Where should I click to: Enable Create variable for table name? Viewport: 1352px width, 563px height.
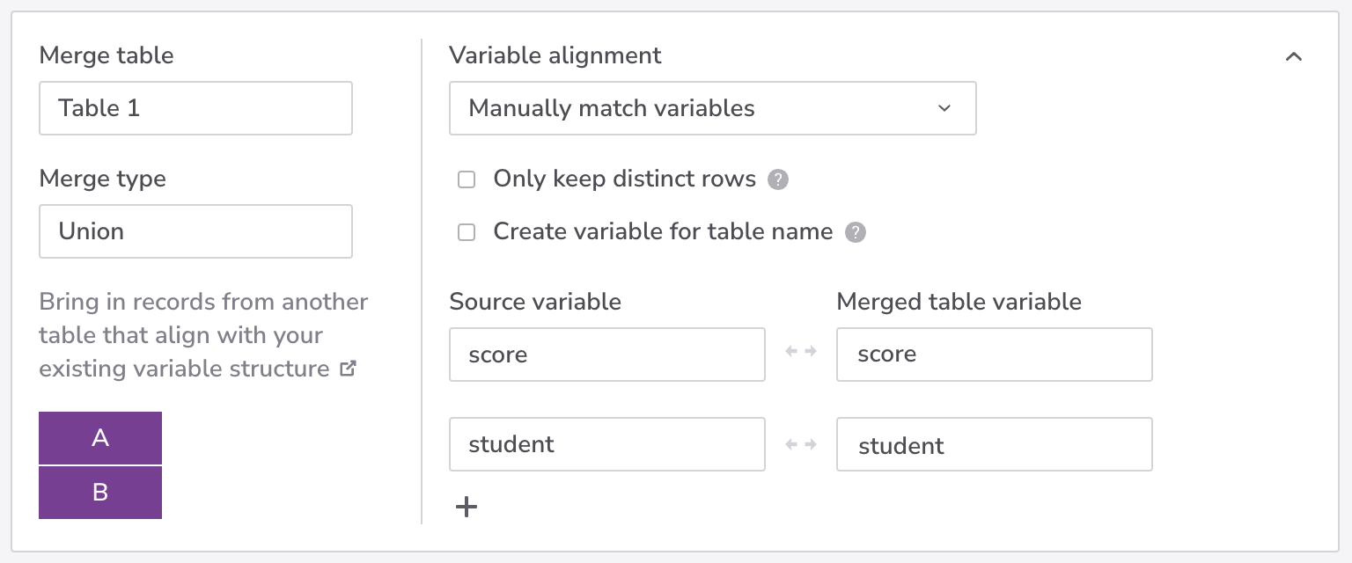click(x=467, y=232)
